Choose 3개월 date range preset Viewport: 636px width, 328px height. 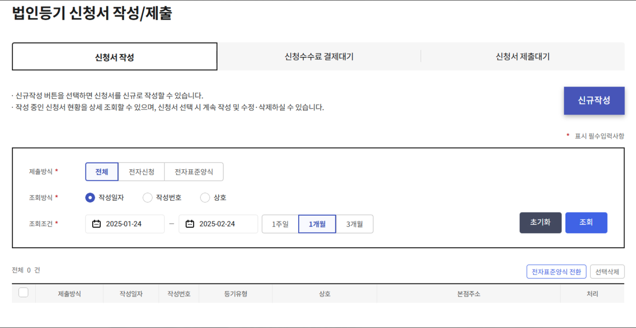[355, 224]
